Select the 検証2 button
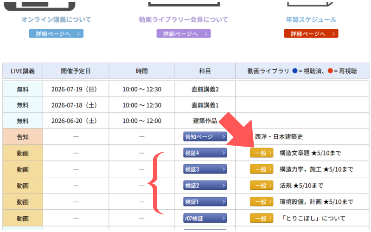The image size is (371, 232). point(205,186)
